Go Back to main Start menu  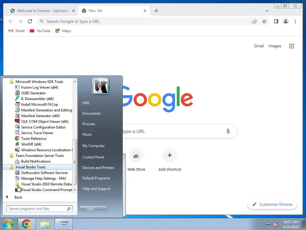pos(18,197)
